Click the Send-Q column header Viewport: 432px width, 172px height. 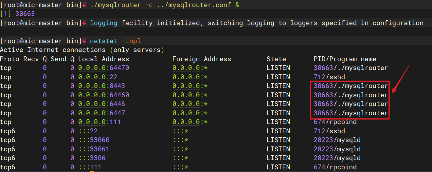pos(63,59)
